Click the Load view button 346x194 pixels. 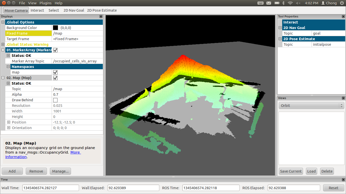312,171
